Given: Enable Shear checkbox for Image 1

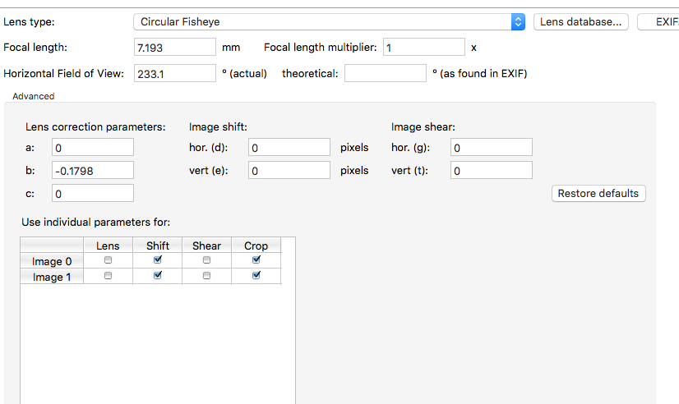Looking at the screenshot, I should [206, 276].
